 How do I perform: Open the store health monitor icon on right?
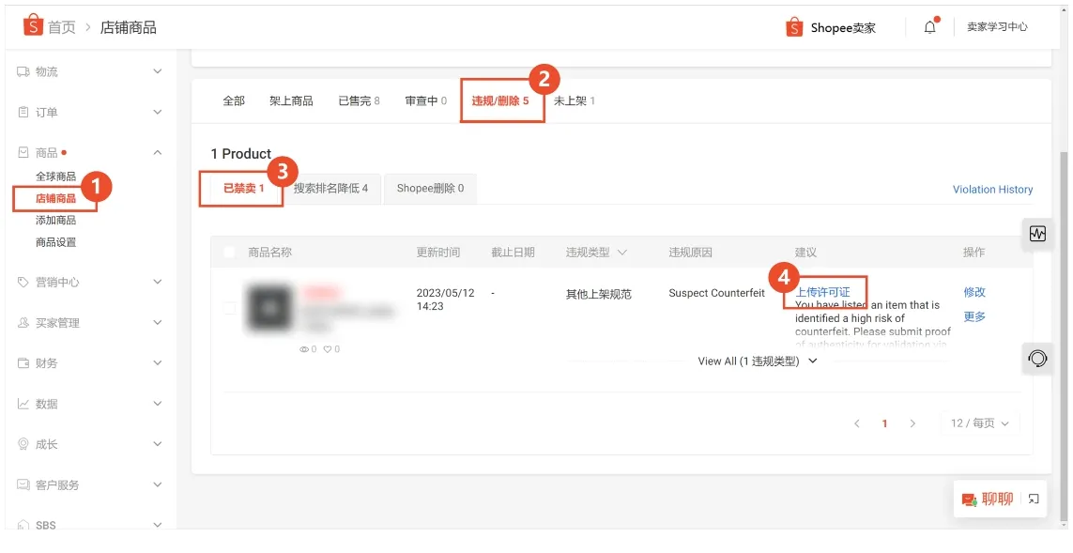[1036, 234]
